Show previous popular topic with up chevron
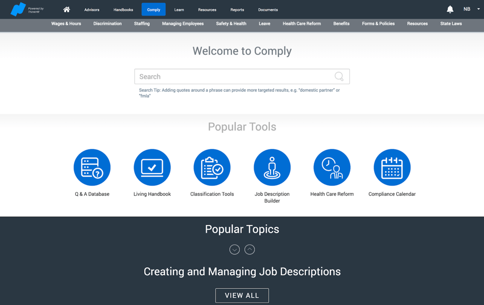 click(250, 250)
